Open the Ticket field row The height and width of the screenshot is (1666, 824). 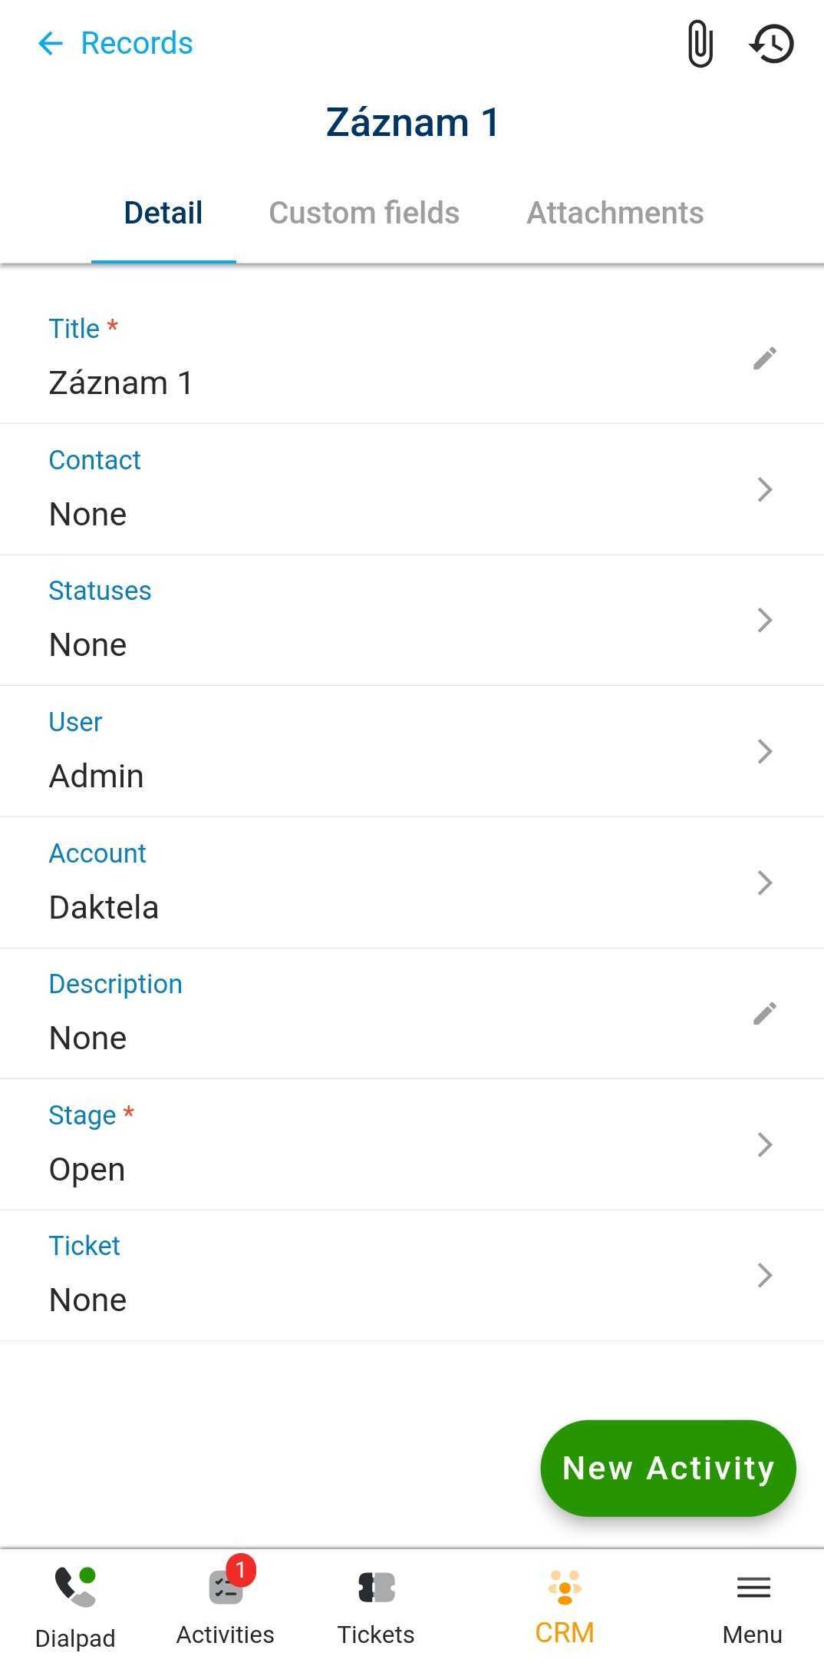(411, 1275)
